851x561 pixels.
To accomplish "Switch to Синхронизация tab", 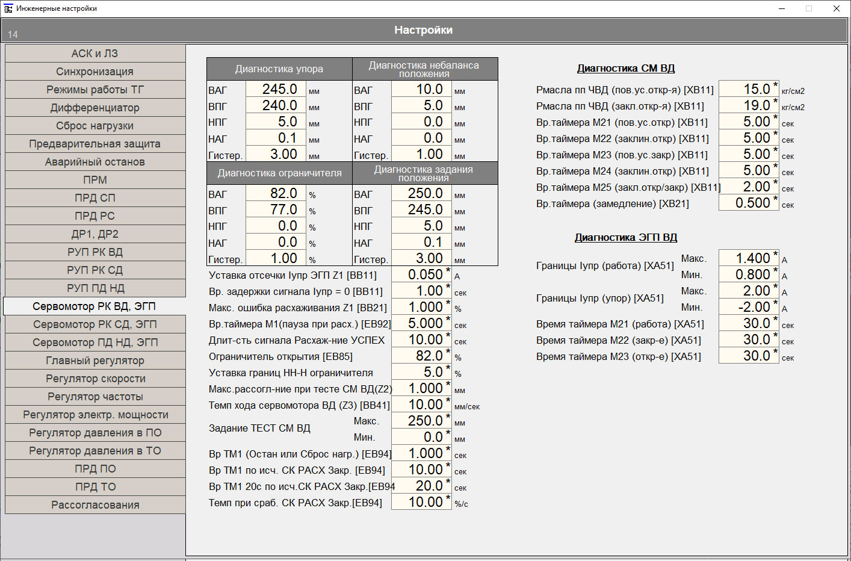I will coord(95,72).
